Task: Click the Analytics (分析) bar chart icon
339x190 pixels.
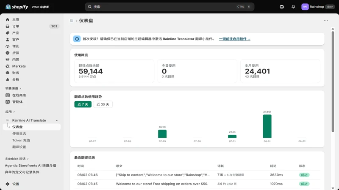Action: tap(8, 79)
